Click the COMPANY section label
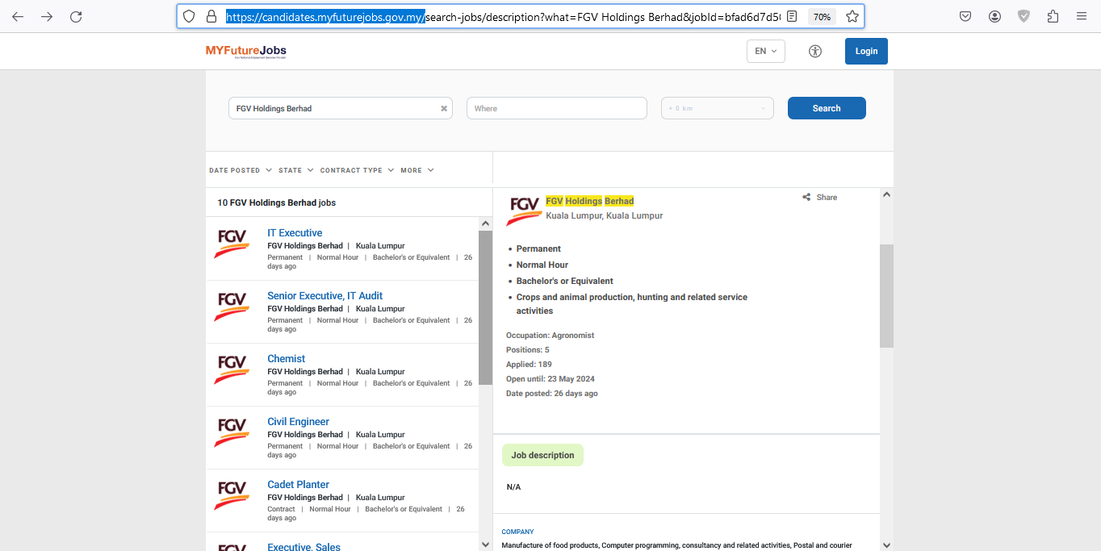1101x551 pixels. [x=517, y=532]
